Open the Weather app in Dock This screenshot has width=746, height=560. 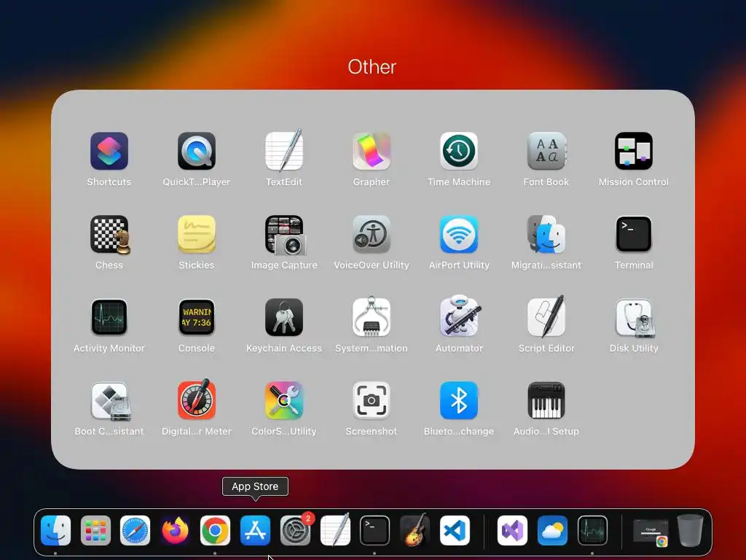tap(552, 531)
